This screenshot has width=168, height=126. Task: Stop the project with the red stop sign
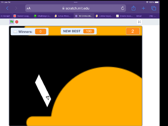click(x=17, y=22)
